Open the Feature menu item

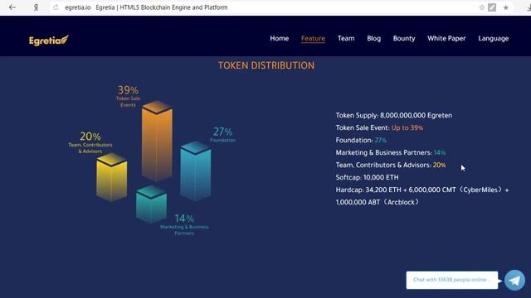313,39
